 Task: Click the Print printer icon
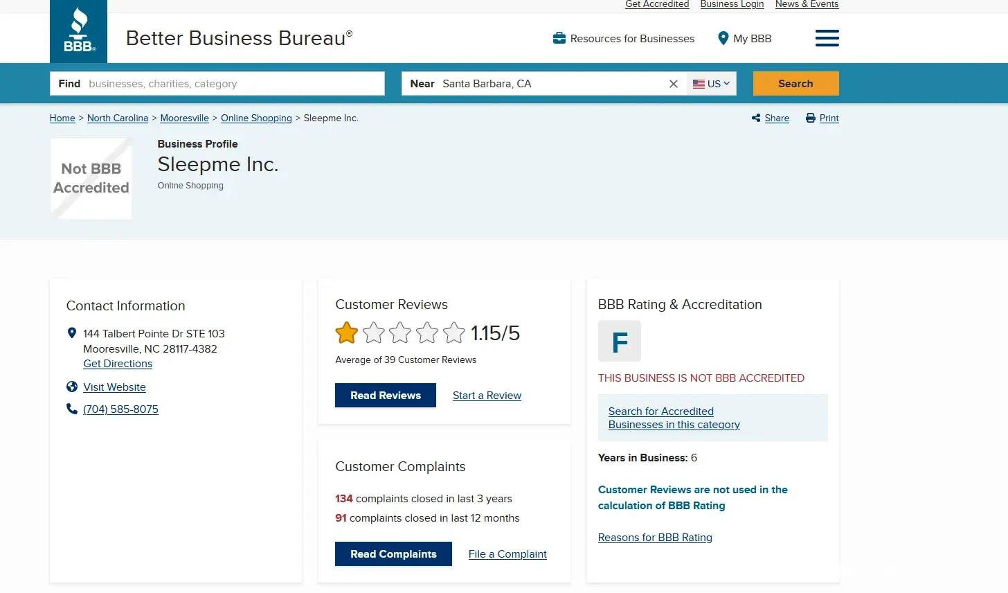[x=811, y=118]
